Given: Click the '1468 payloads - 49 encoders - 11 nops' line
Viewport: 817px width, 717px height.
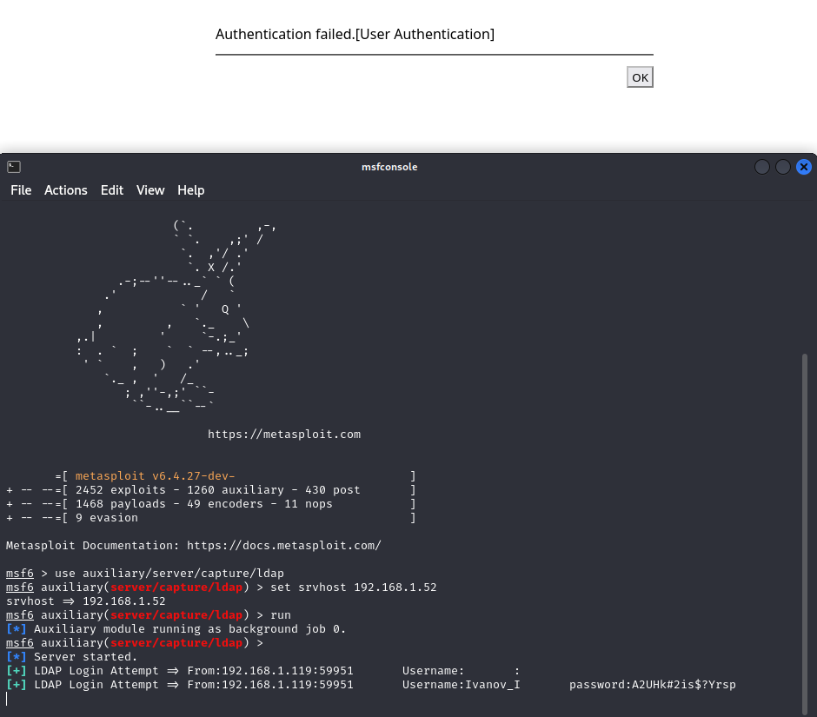Looking at the screenshot, I should [x=203, y=504].
